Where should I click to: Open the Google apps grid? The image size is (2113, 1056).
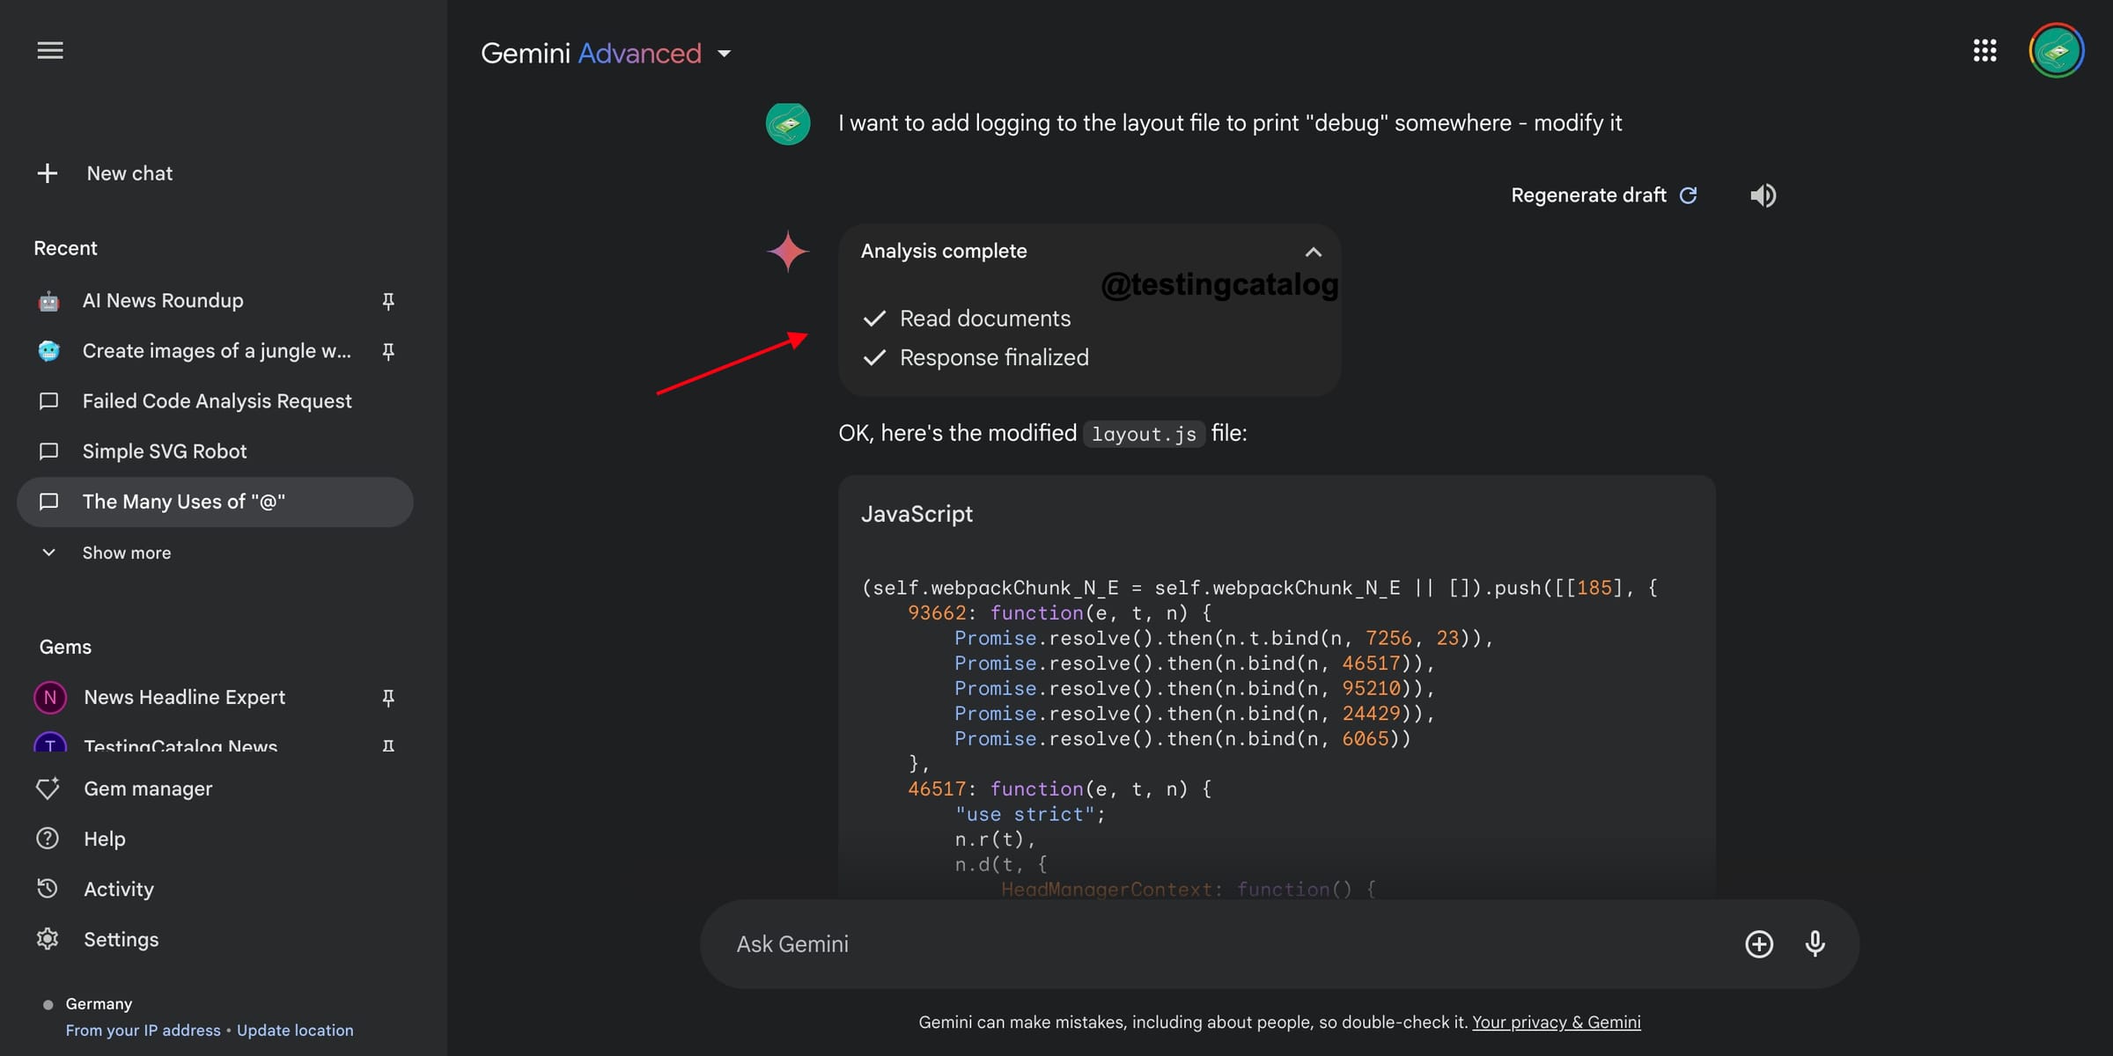tap(1985, 50)
